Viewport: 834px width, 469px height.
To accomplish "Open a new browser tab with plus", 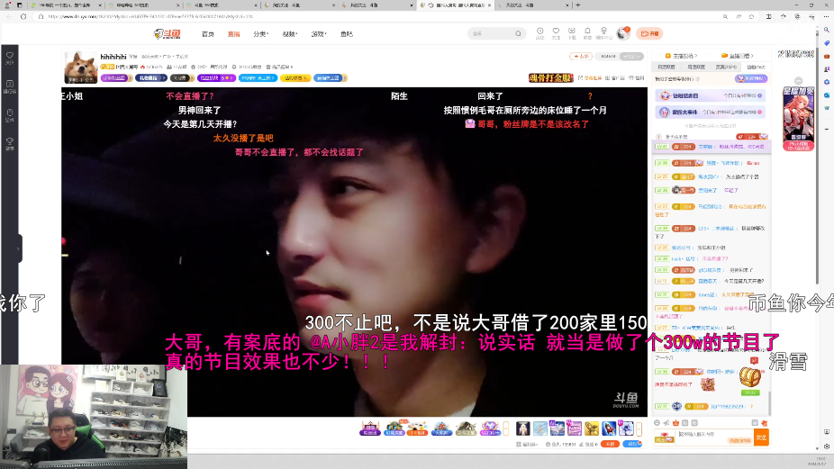I will coord(577,5).
